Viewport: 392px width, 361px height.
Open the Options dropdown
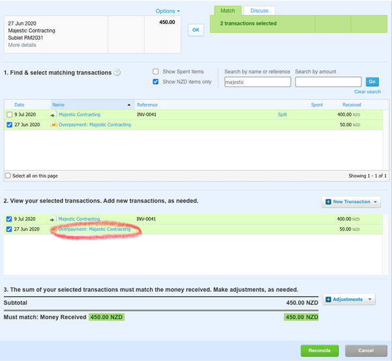pos(168,11)
